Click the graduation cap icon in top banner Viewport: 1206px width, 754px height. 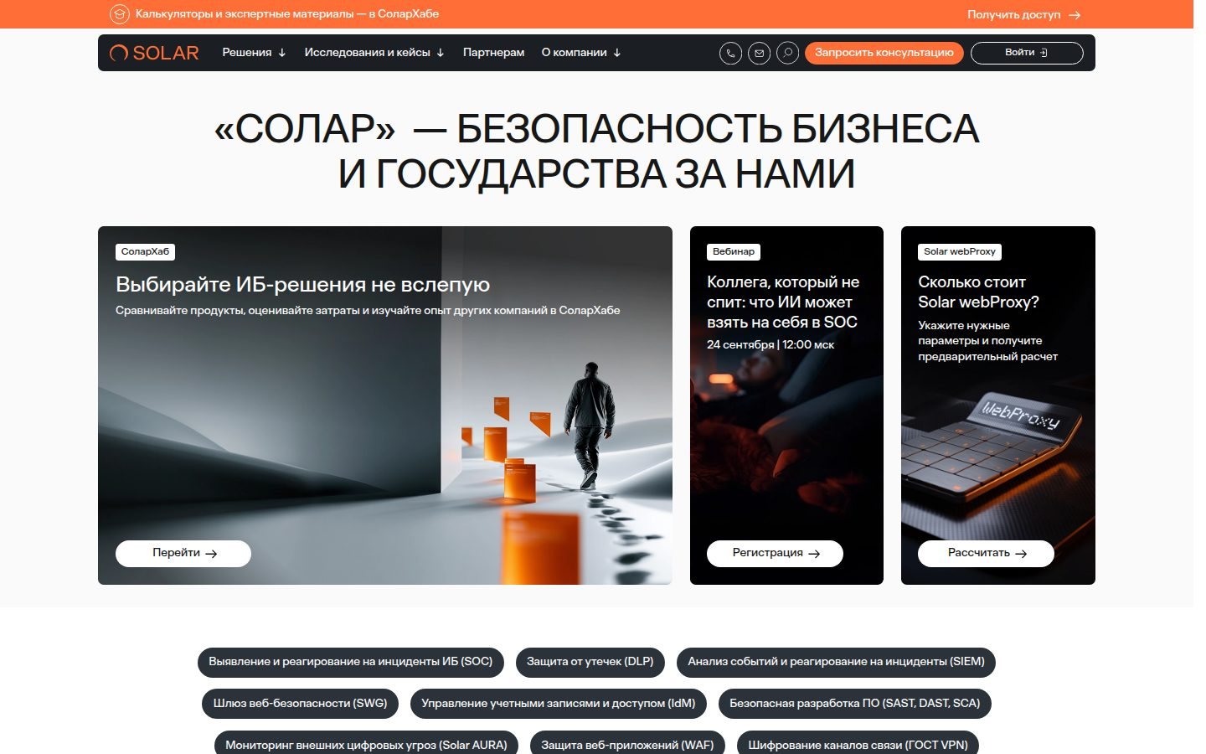coord(120,14)
